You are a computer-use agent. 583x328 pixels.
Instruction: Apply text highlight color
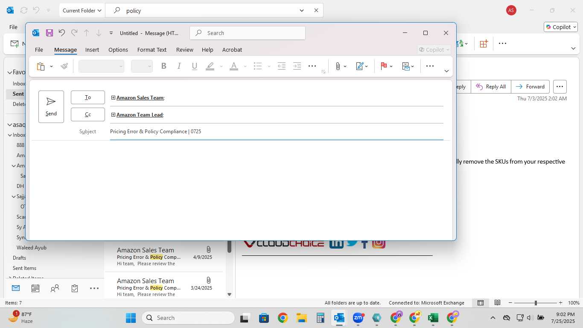click(210, 66)
